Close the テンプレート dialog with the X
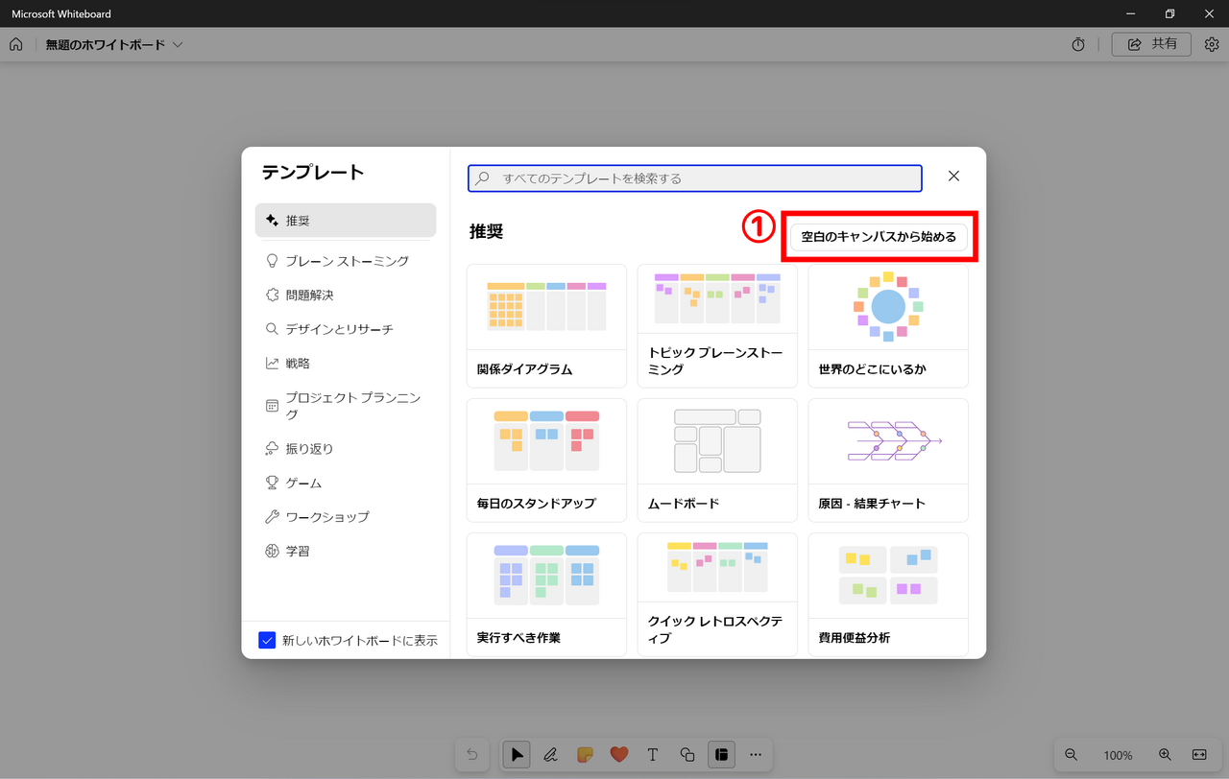Viewport: 1229px width, 779px height. coord(953,177)
